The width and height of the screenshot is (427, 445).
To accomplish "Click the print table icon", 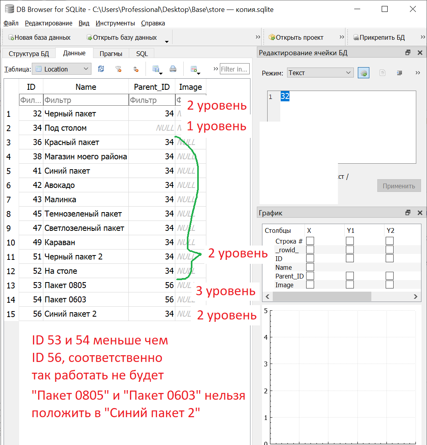I will pyautogui.click(x=173, y=69).
